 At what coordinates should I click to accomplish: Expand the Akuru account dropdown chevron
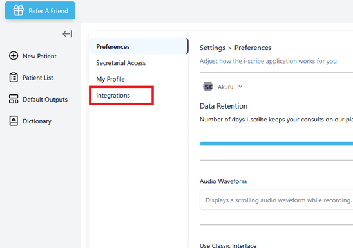[x=240, y=87]
